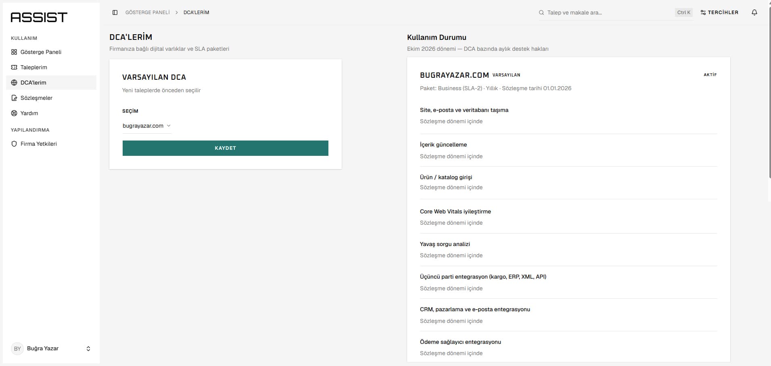
Task: Click the AKTİF status label
Action: pyautogui.click(x=710, y=75)
